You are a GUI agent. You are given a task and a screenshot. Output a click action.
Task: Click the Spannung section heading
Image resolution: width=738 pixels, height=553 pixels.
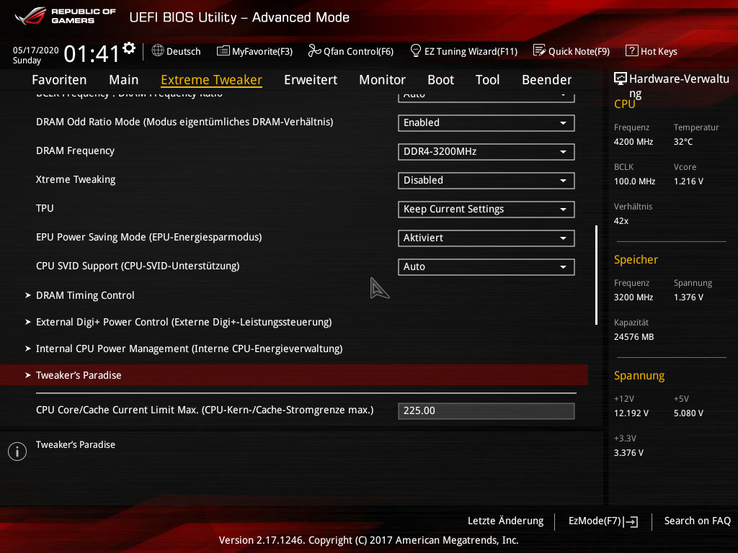(639, 376)
